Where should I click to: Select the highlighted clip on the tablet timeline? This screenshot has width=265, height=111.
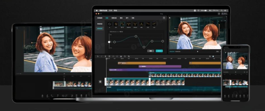(x=59, y=84)
